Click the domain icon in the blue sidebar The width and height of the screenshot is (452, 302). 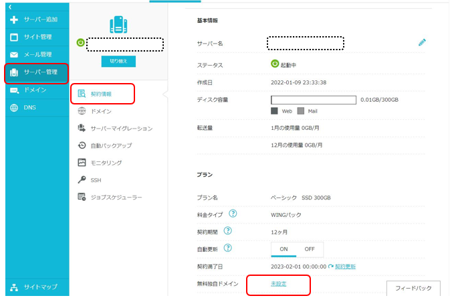[x=14, y=90]
